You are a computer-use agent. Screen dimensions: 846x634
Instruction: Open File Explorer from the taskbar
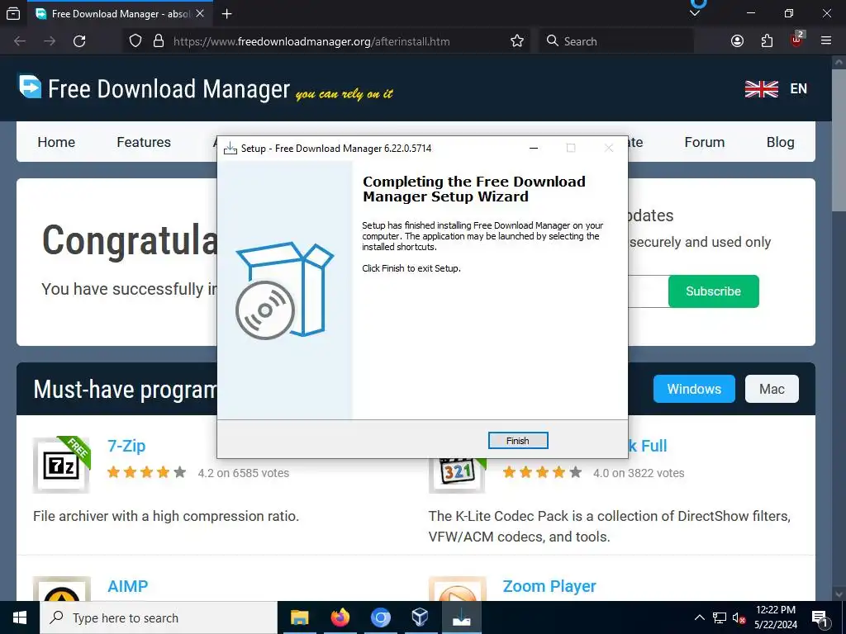[x=299, y=617]
